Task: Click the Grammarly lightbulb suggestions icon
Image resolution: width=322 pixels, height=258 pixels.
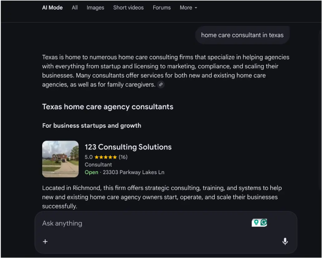Action: point(256,222)
